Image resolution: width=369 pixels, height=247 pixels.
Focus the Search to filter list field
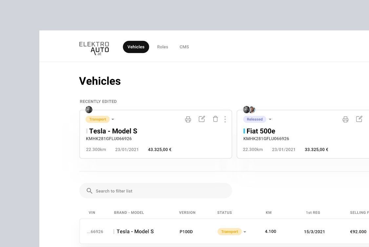tap(156, 191)
